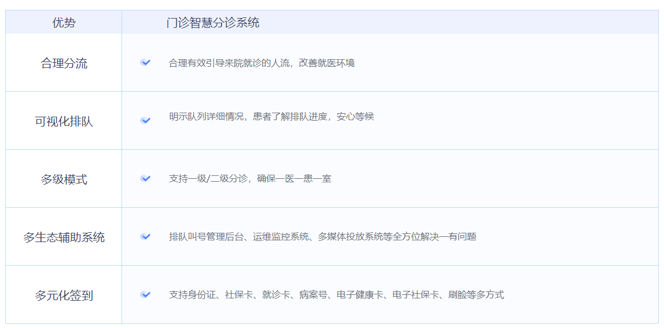Click the checkmark icon in the 多级模式 row
This screenshot has width=664, height=328.
145,178
